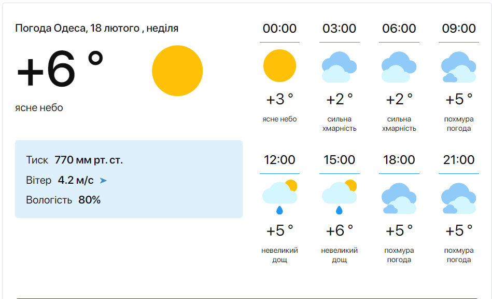
Task: Click the Погода Одеса, 18 лютого heading
Action: tap(96, 28)
